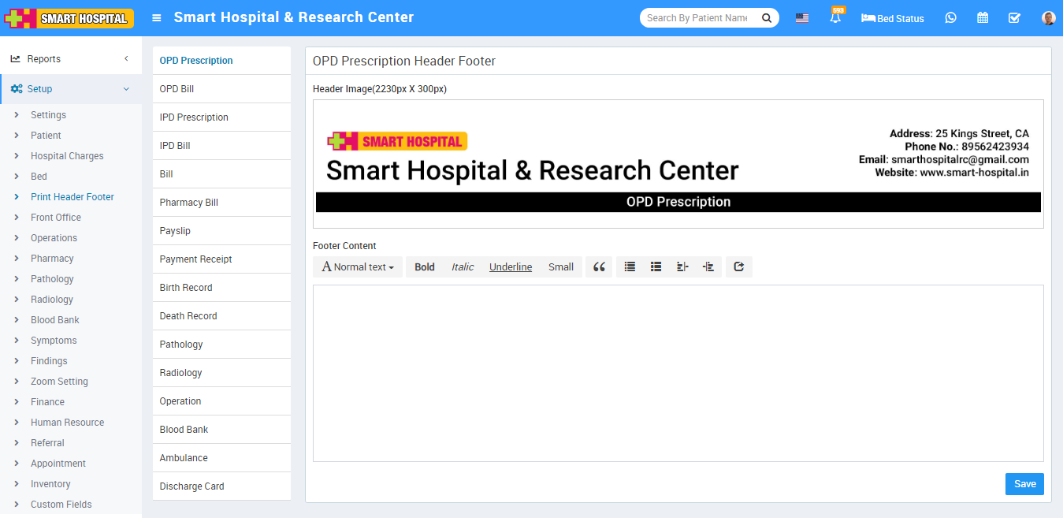
Task: Select the Discharge Card tab
Action: click(x=191, y=486)
